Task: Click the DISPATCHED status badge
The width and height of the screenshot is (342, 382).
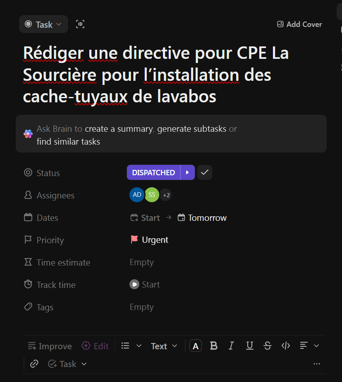Action: [153, 172]
